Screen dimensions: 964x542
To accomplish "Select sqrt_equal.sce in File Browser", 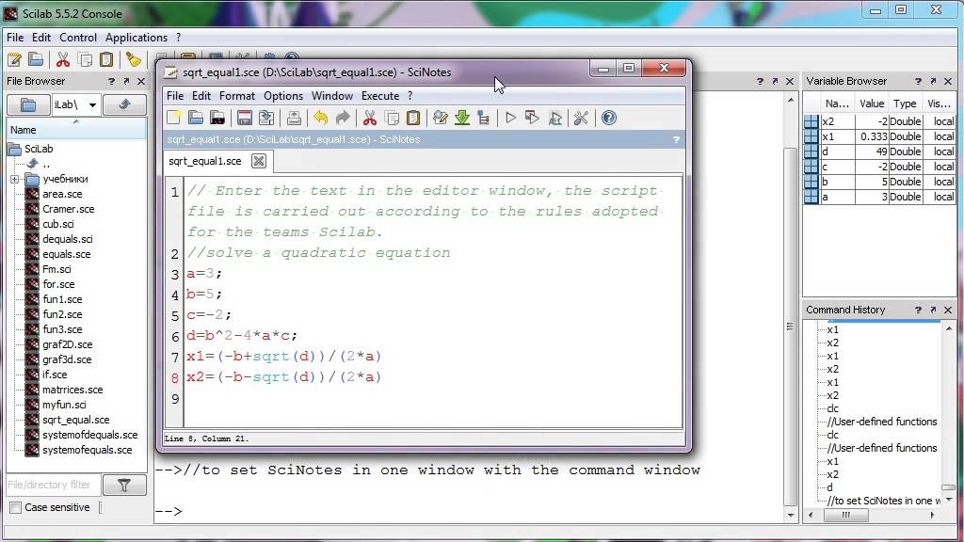I will coord(75,420).
